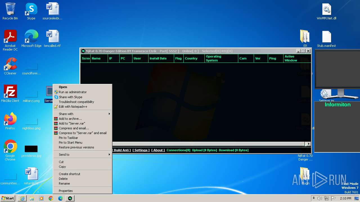
Task: Open the ER folder icon
Action: coord(305,39)
